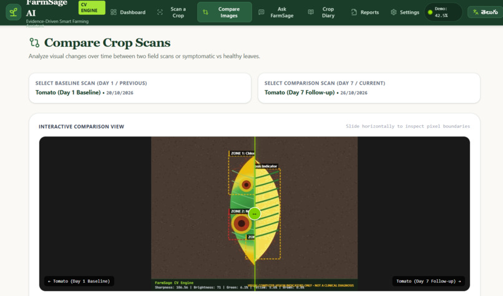The height and width of the screenshot is (296, 503).
Task: Click the FarmSage AI sprout logo icon
Action: pos(14,12)
